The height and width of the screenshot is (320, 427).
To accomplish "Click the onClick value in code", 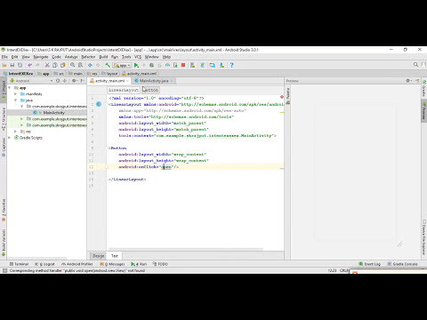I will [166, 167].
